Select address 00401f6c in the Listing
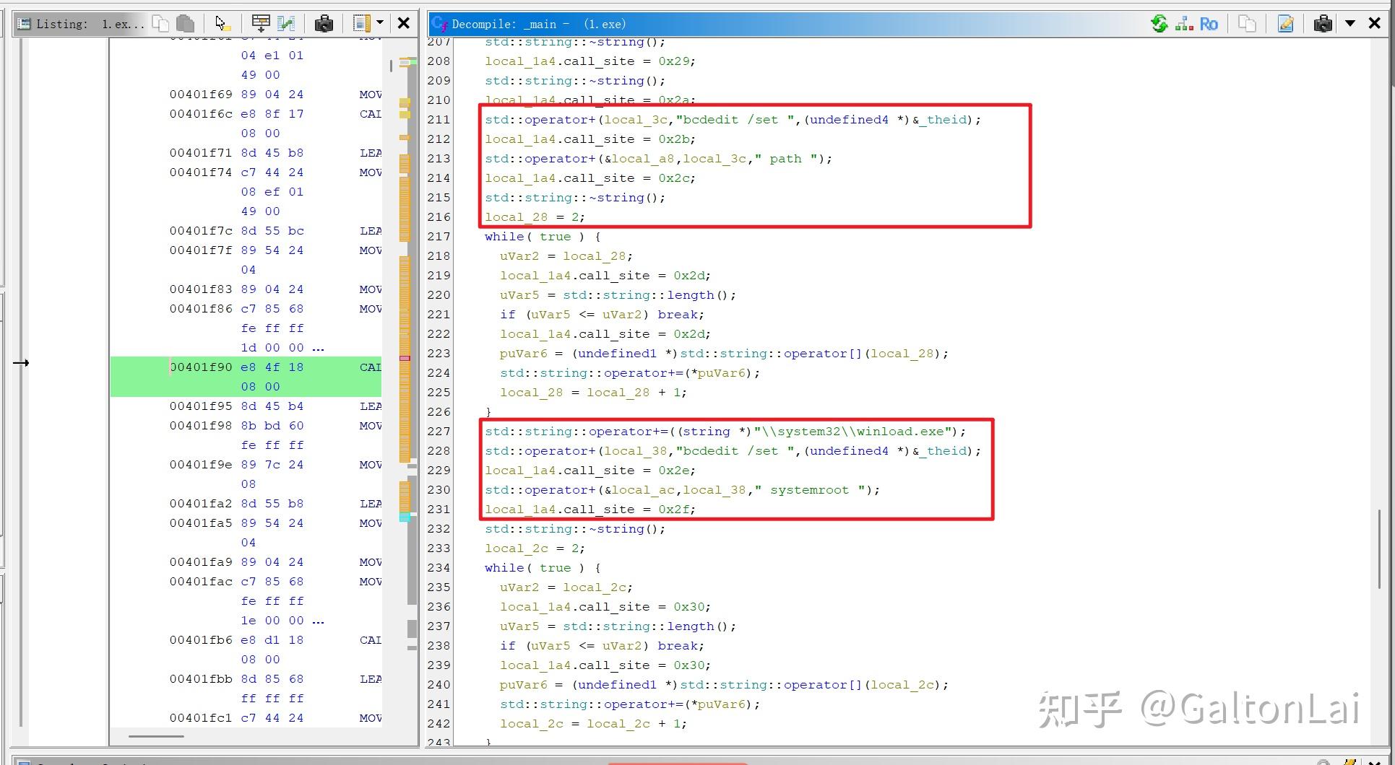The image size is (1395, 765). [201, 113]
